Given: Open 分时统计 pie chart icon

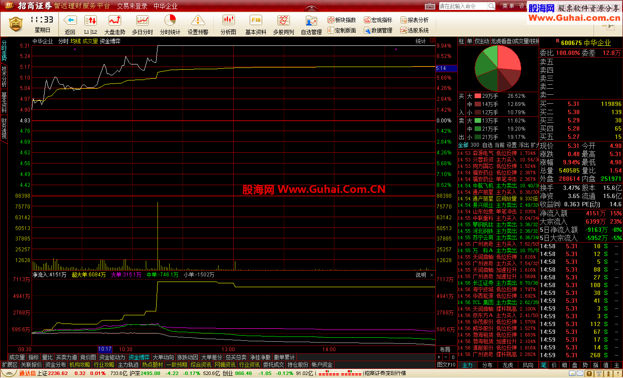Looking at the screenshot, I should [170, 20].
